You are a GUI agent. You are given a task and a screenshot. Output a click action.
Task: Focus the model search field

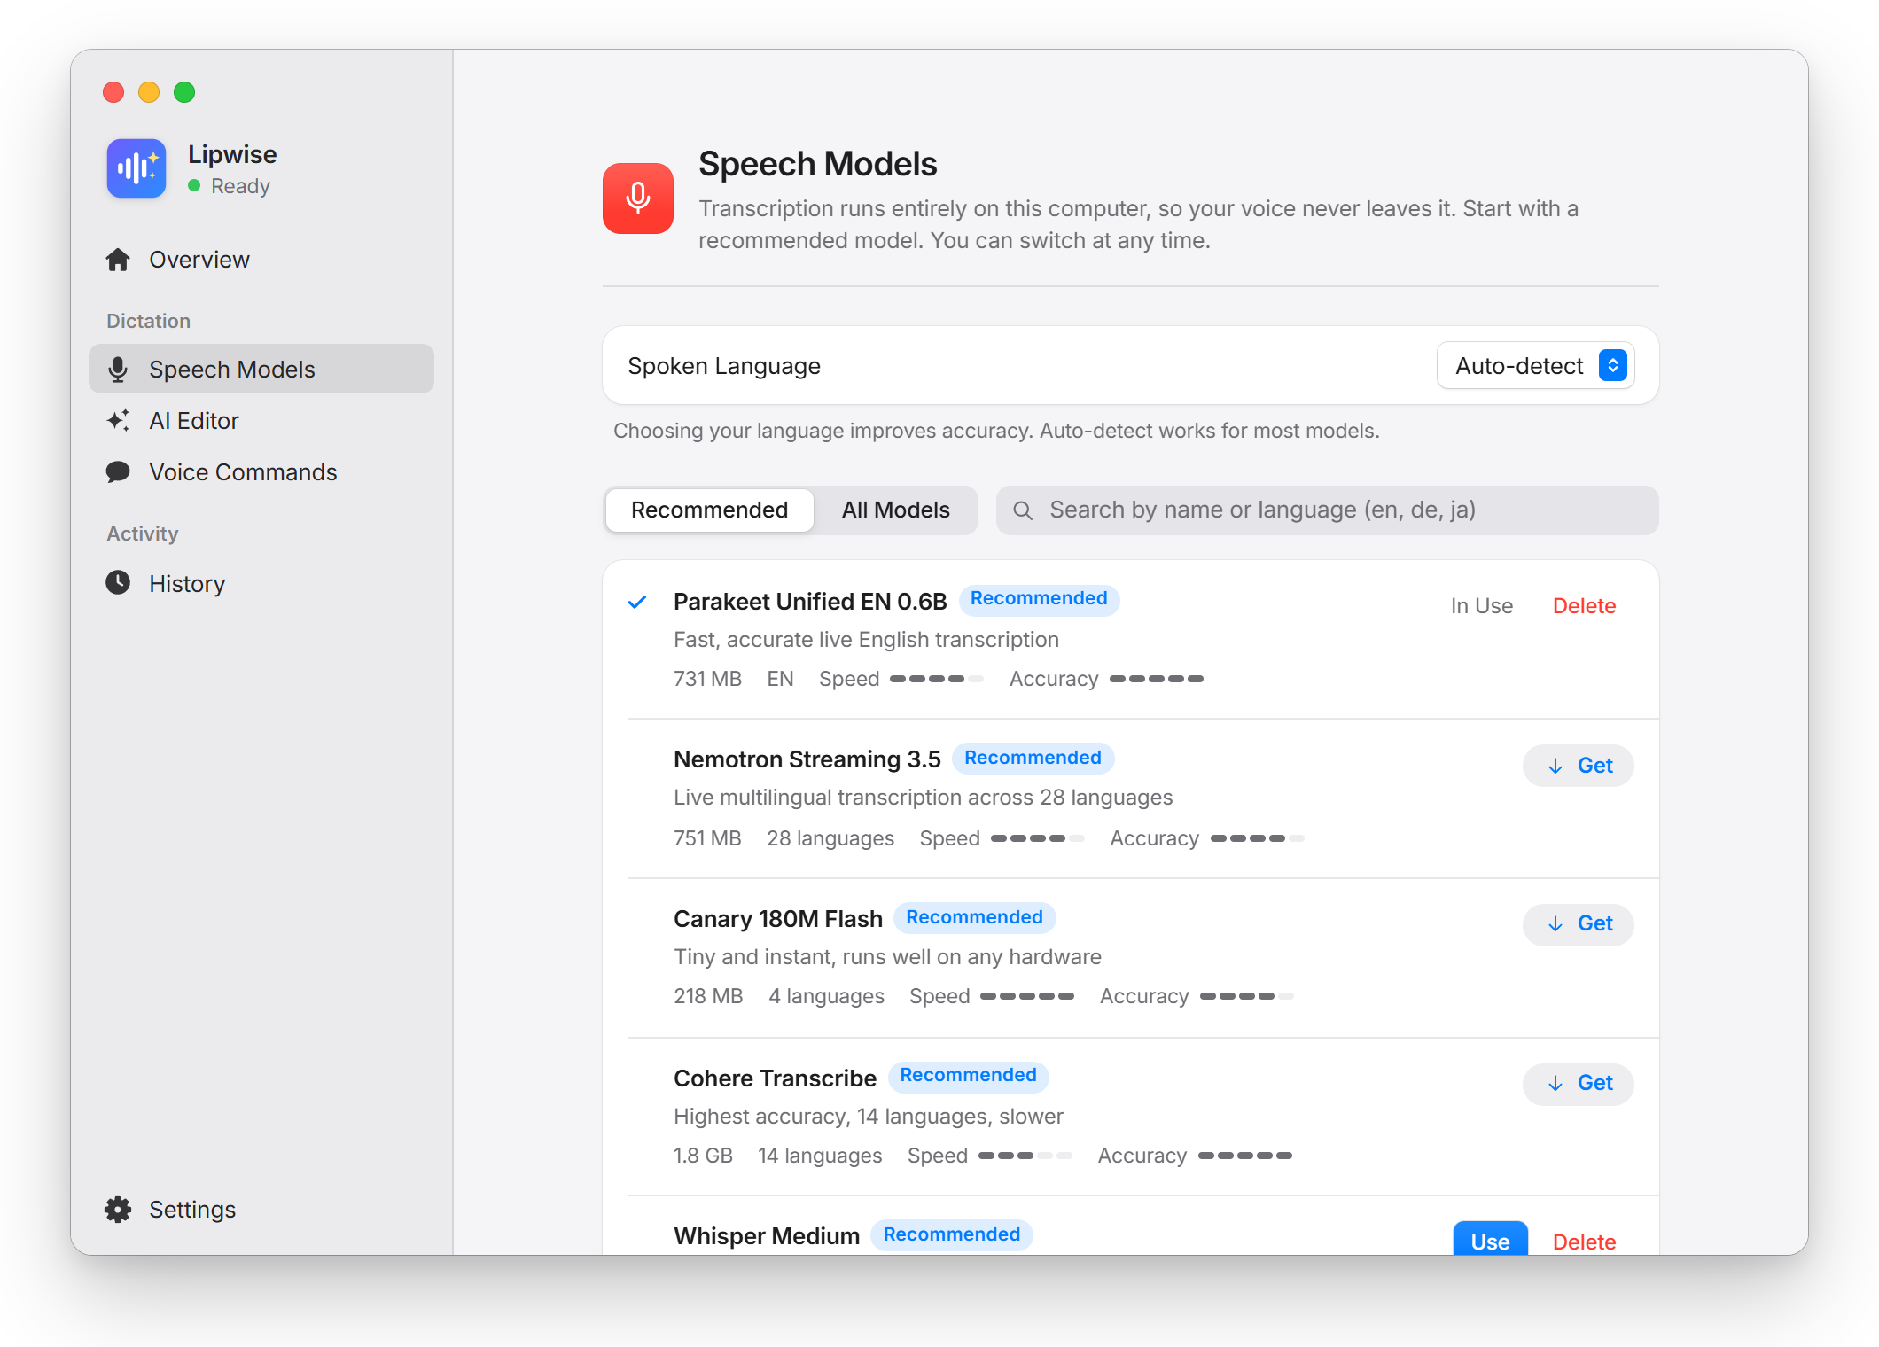[x=1327, y=510]
